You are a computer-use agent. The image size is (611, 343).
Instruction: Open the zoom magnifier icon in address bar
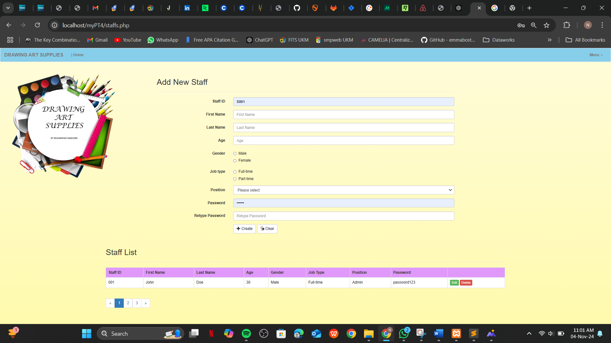[534, 25]
